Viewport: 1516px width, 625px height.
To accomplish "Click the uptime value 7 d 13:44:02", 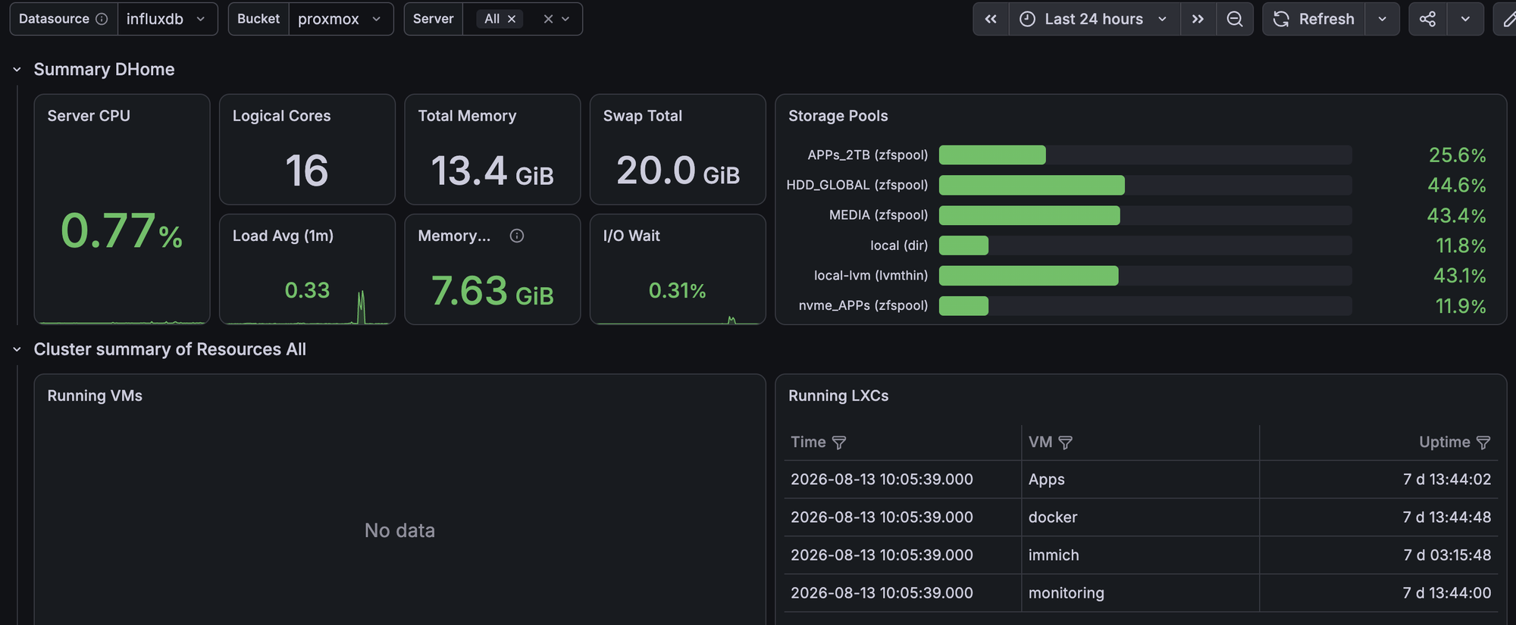I will [x=1447, y=480].
